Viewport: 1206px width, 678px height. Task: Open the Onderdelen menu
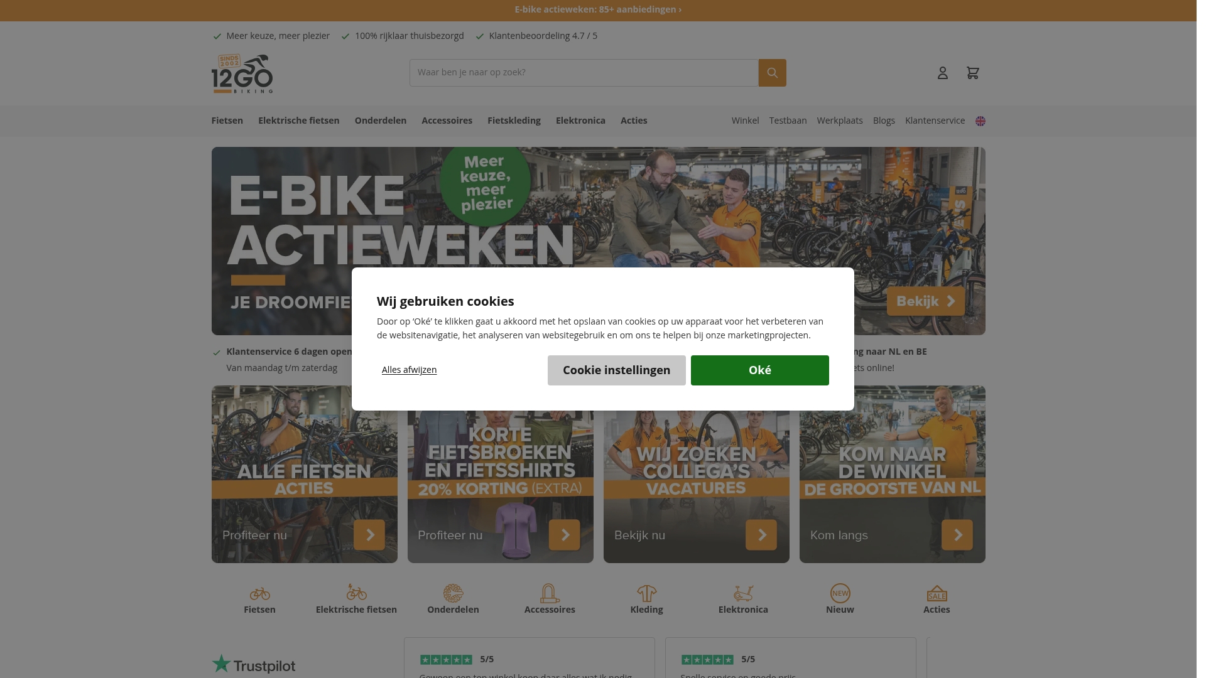tap(380, 121)
